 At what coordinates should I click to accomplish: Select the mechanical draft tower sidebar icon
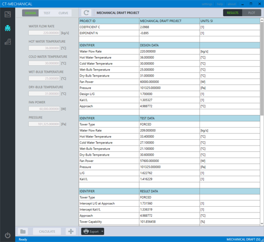[7, 28]
